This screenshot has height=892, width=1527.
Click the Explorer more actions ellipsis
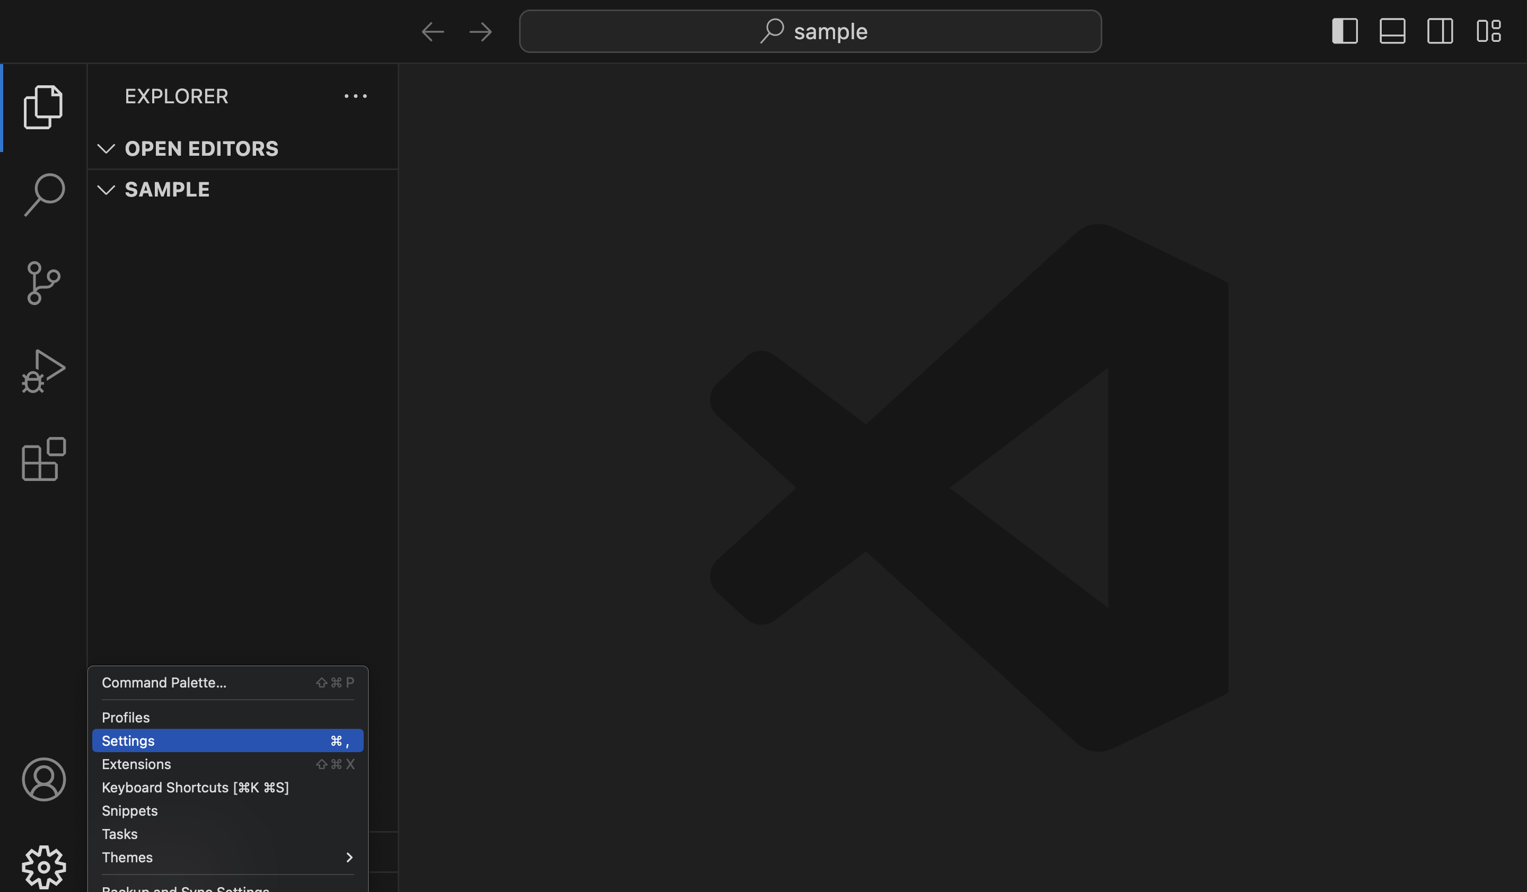356,96
